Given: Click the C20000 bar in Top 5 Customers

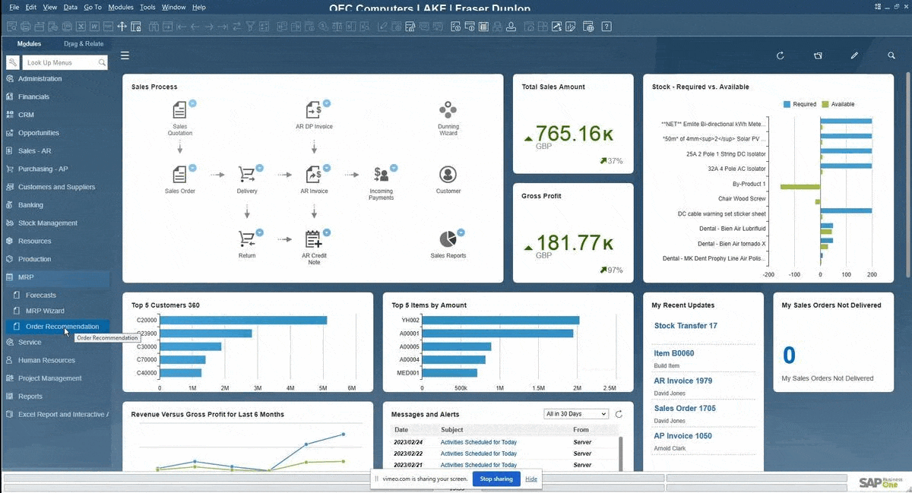Looking at the screenshot, I should pos(243,321).
